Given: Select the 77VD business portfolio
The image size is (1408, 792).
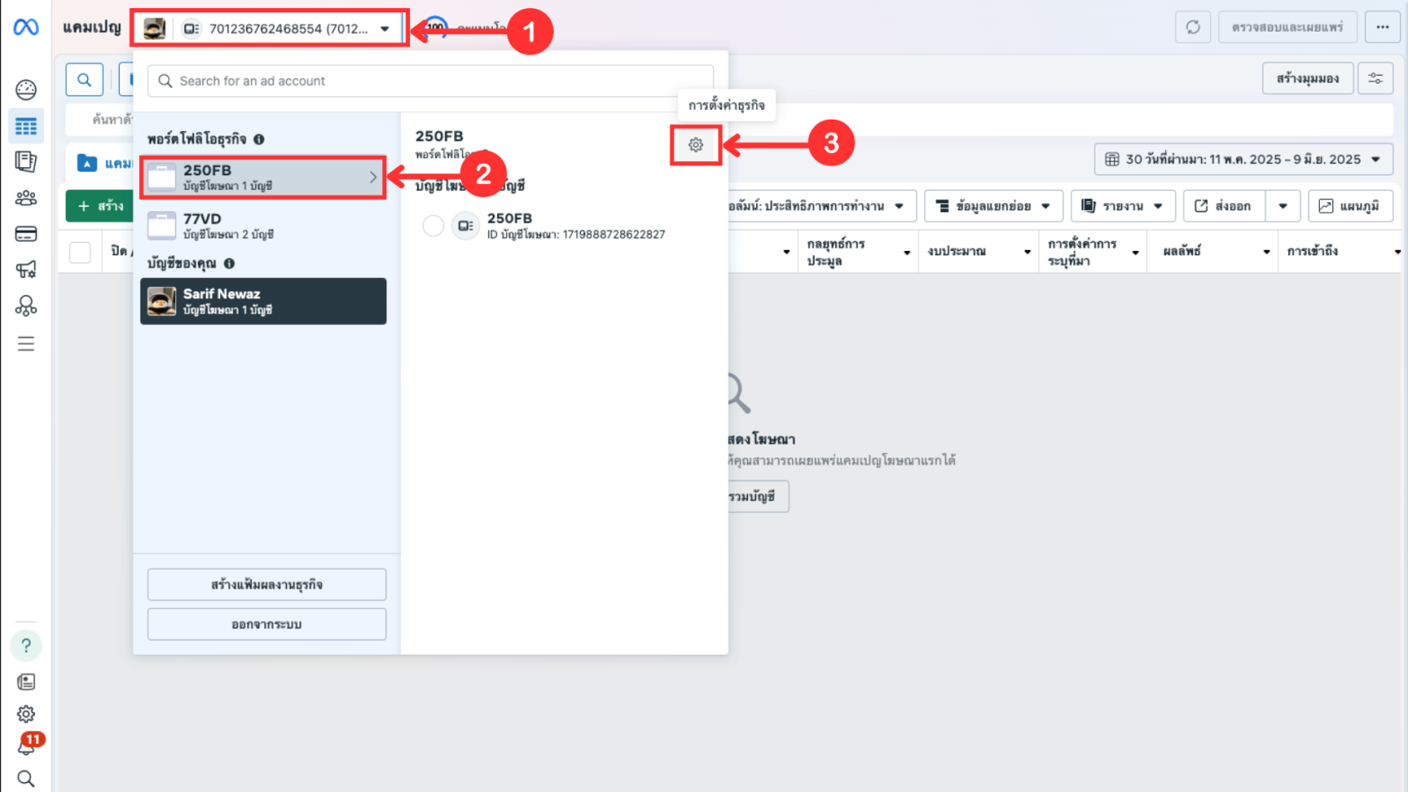Looking at the screenshot, I should 262,226.
